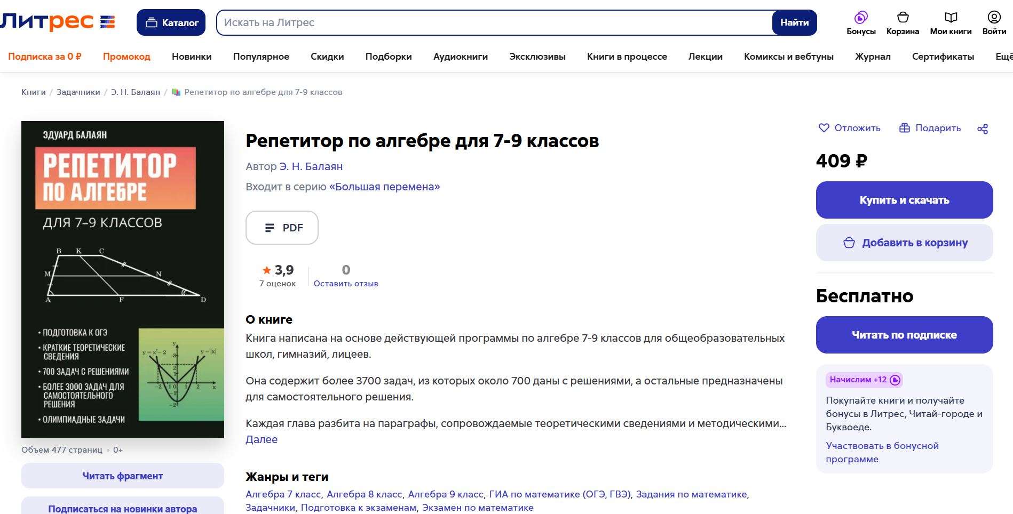The width and height of the screenshot is (1013, 514).
Task: Click Книги breadcrumb link
Action: coord(34,92)
